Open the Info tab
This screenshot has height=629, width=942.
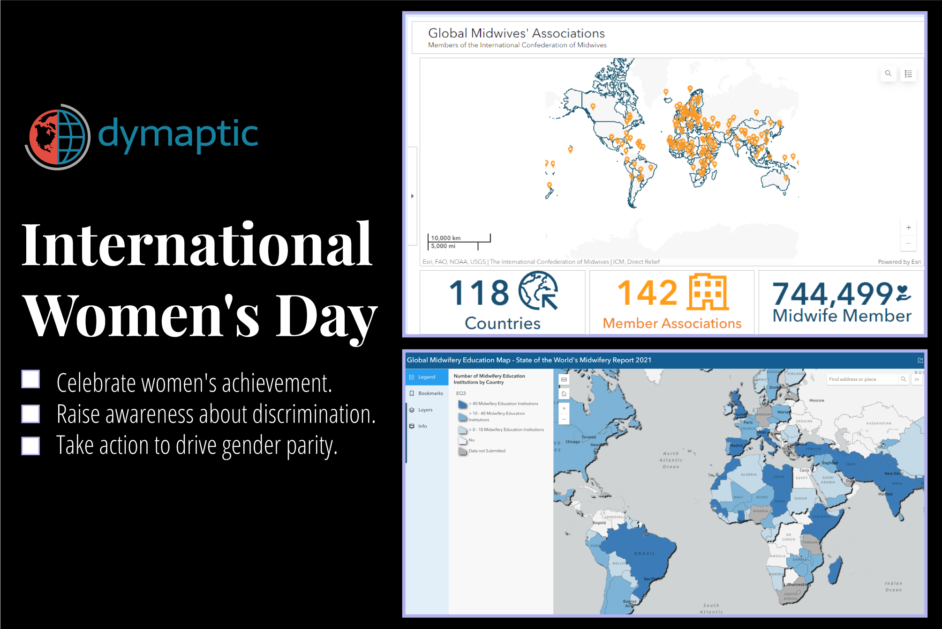pyautogui.click(x=411, y=426)
